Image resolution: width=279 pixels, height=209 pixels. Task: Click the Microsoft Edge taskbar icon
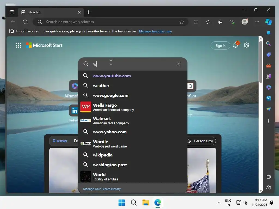pos(158,202)
